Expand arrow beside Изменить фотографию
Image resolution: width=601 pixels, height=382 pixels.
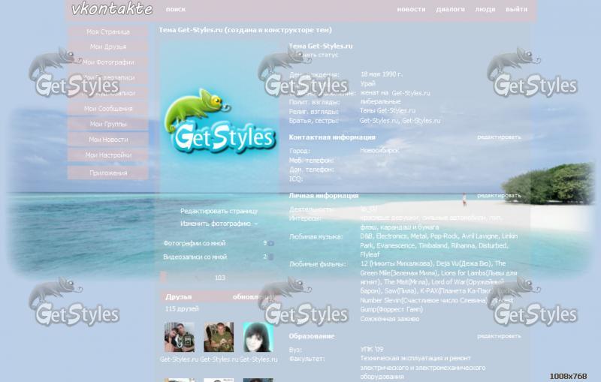256,224
